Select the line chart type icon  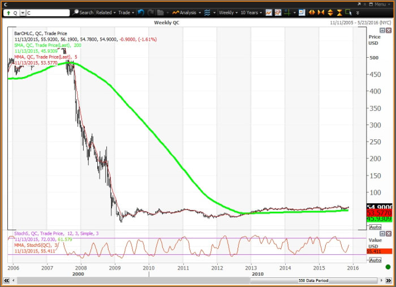tap(269, 12)
